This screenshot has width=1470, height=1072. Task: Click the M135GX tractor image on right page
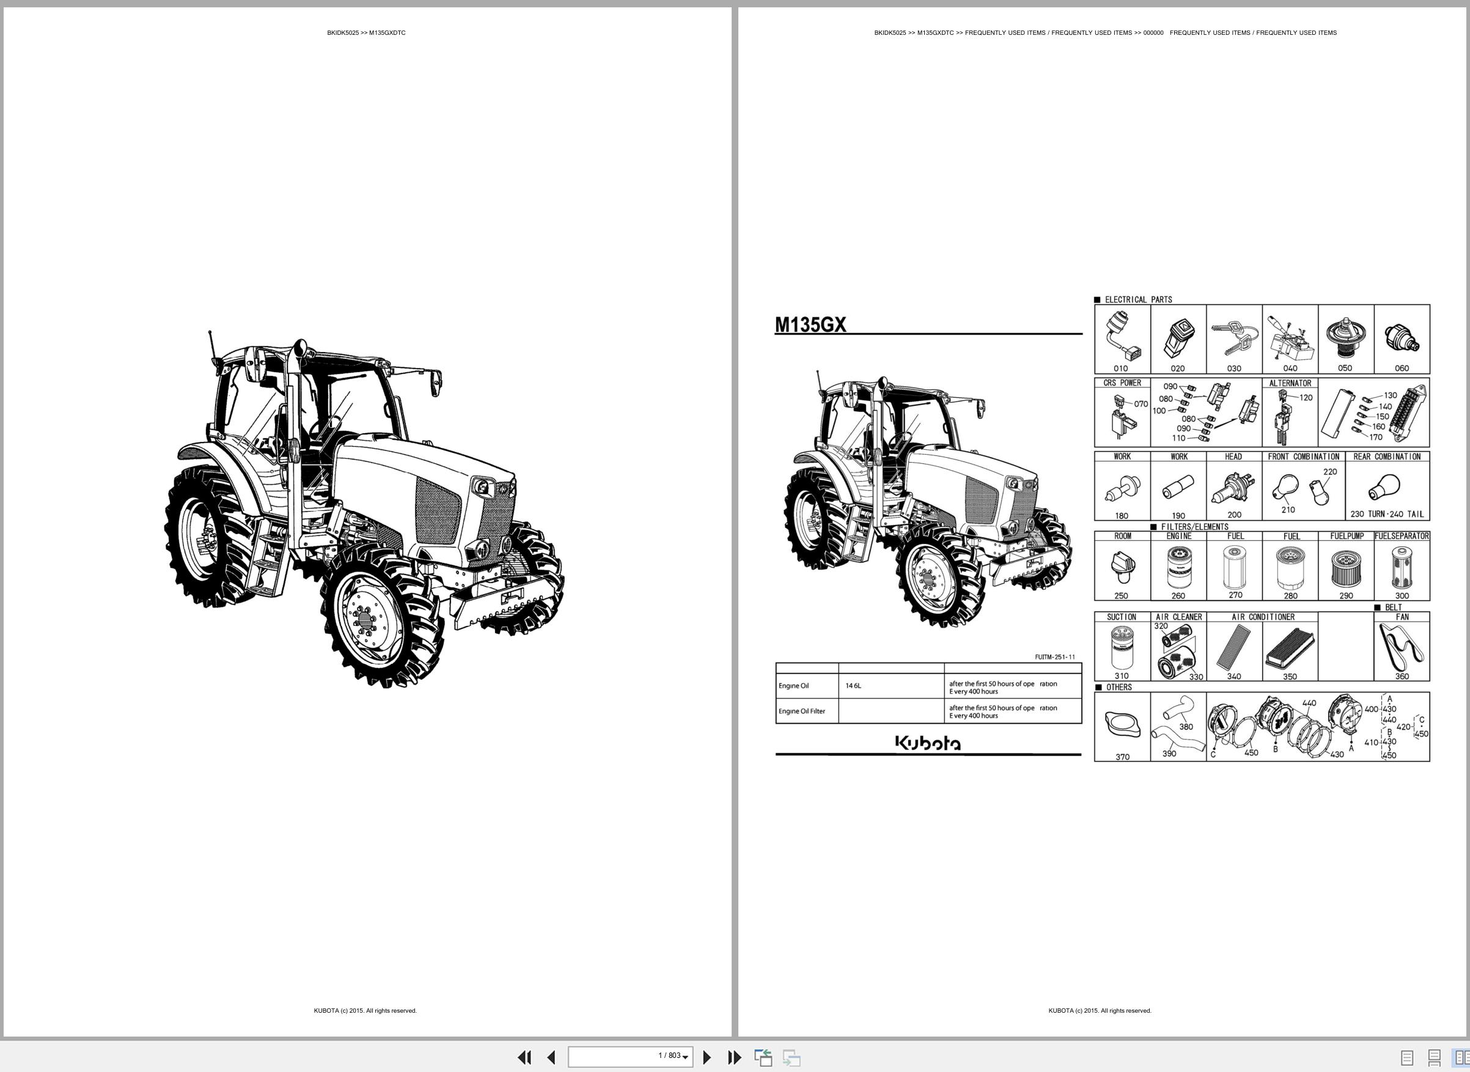click(928, 497)
